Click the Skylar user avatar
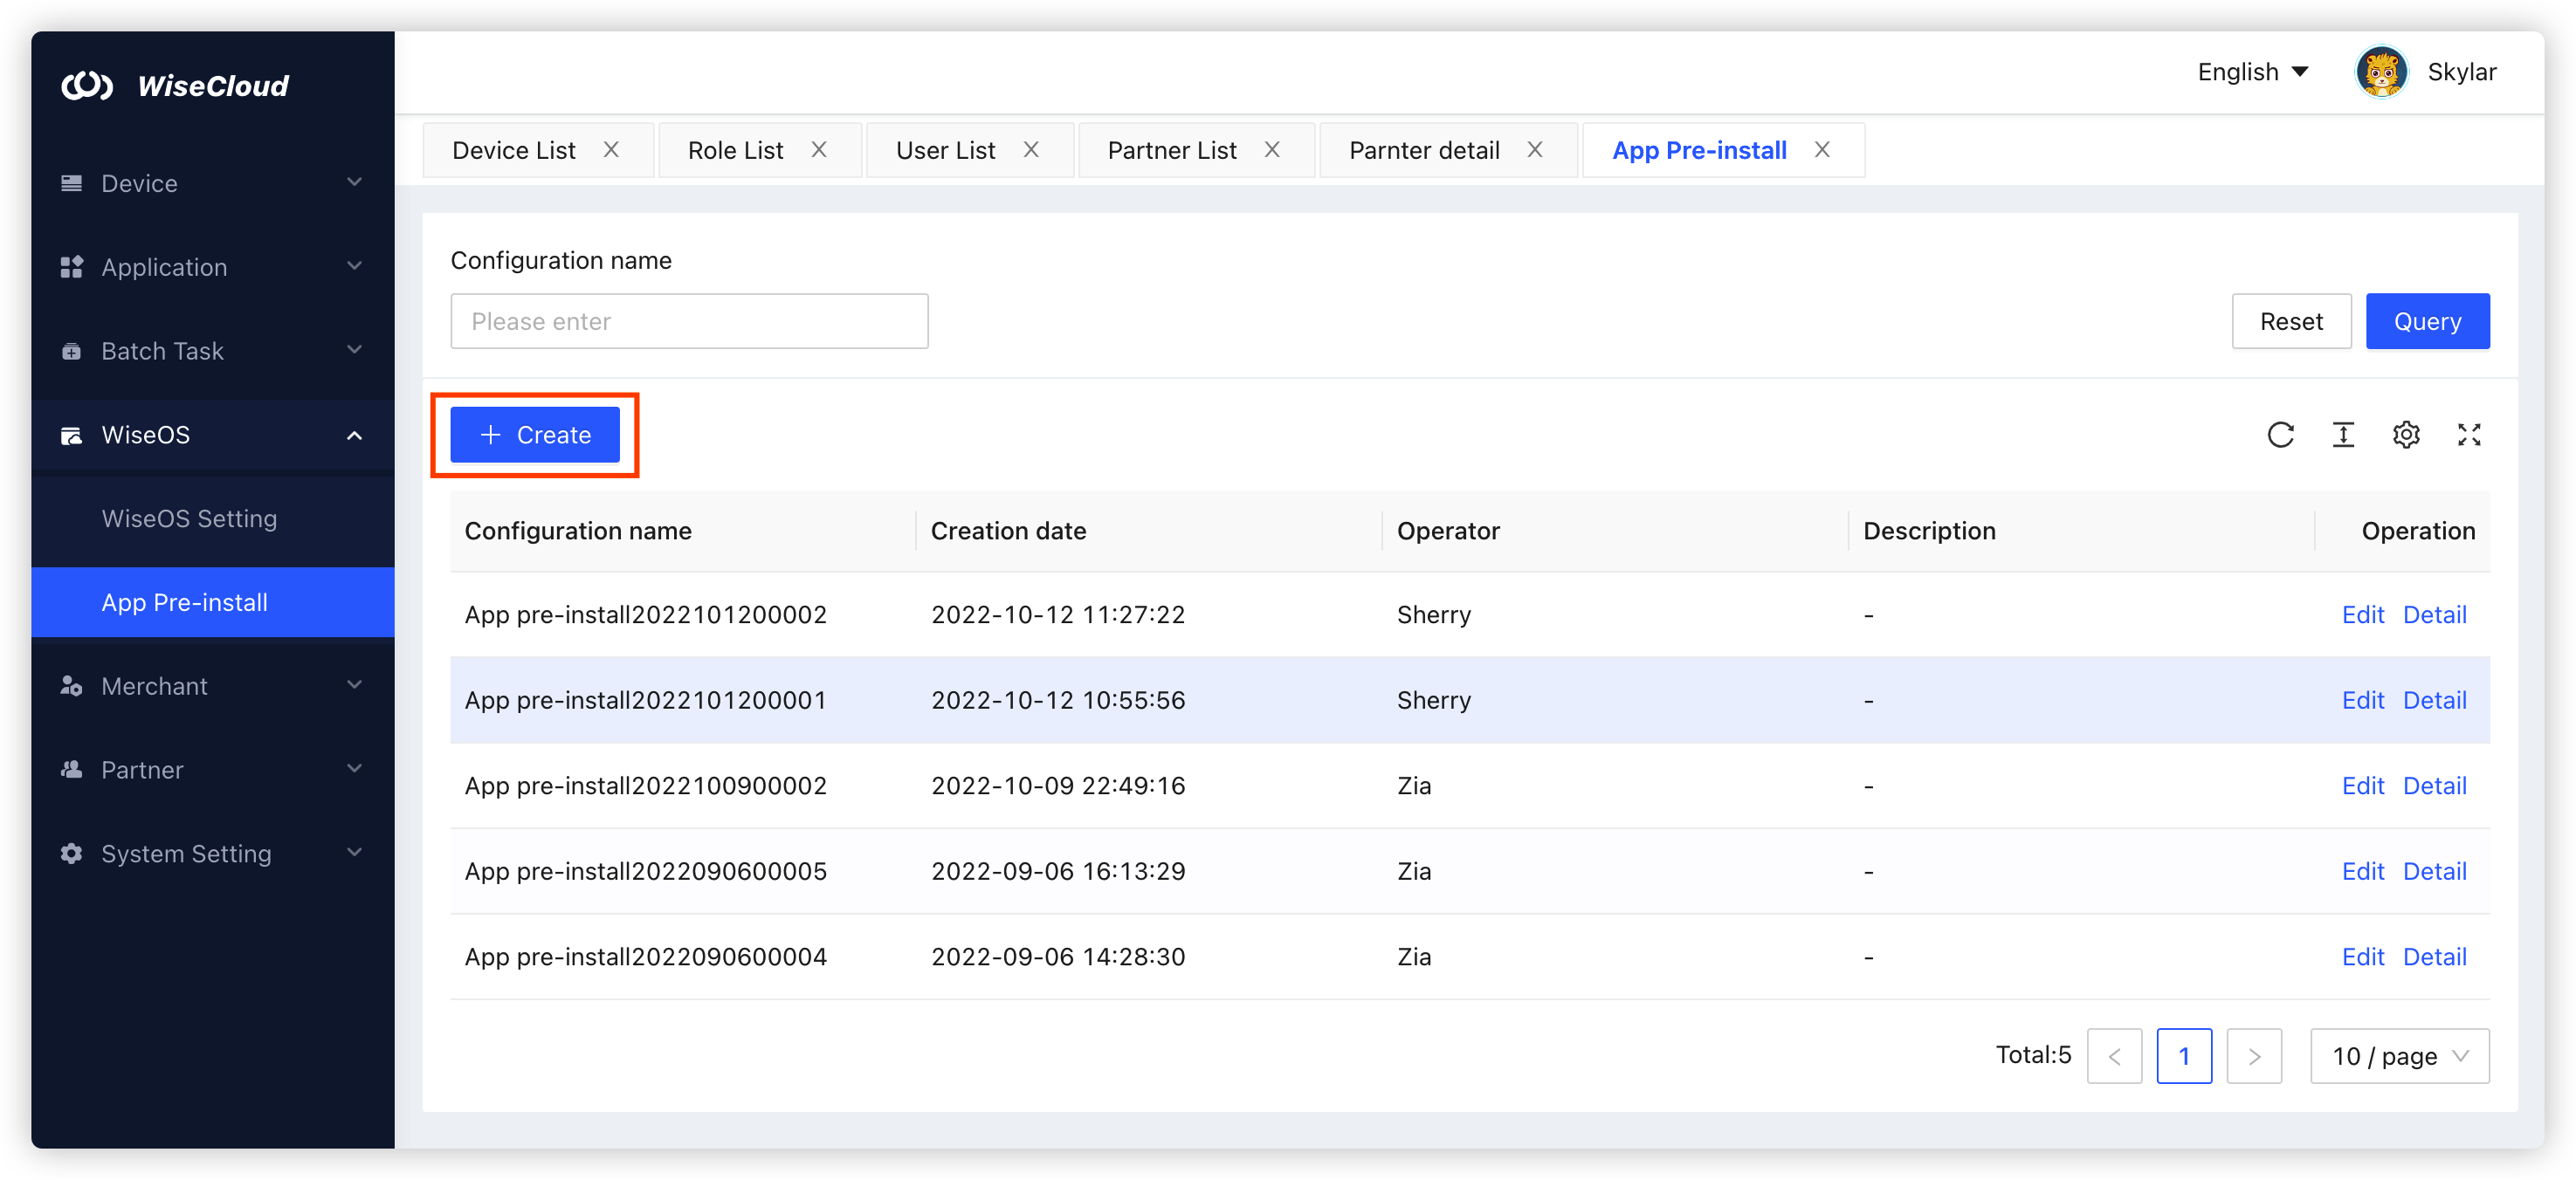 2381,72
